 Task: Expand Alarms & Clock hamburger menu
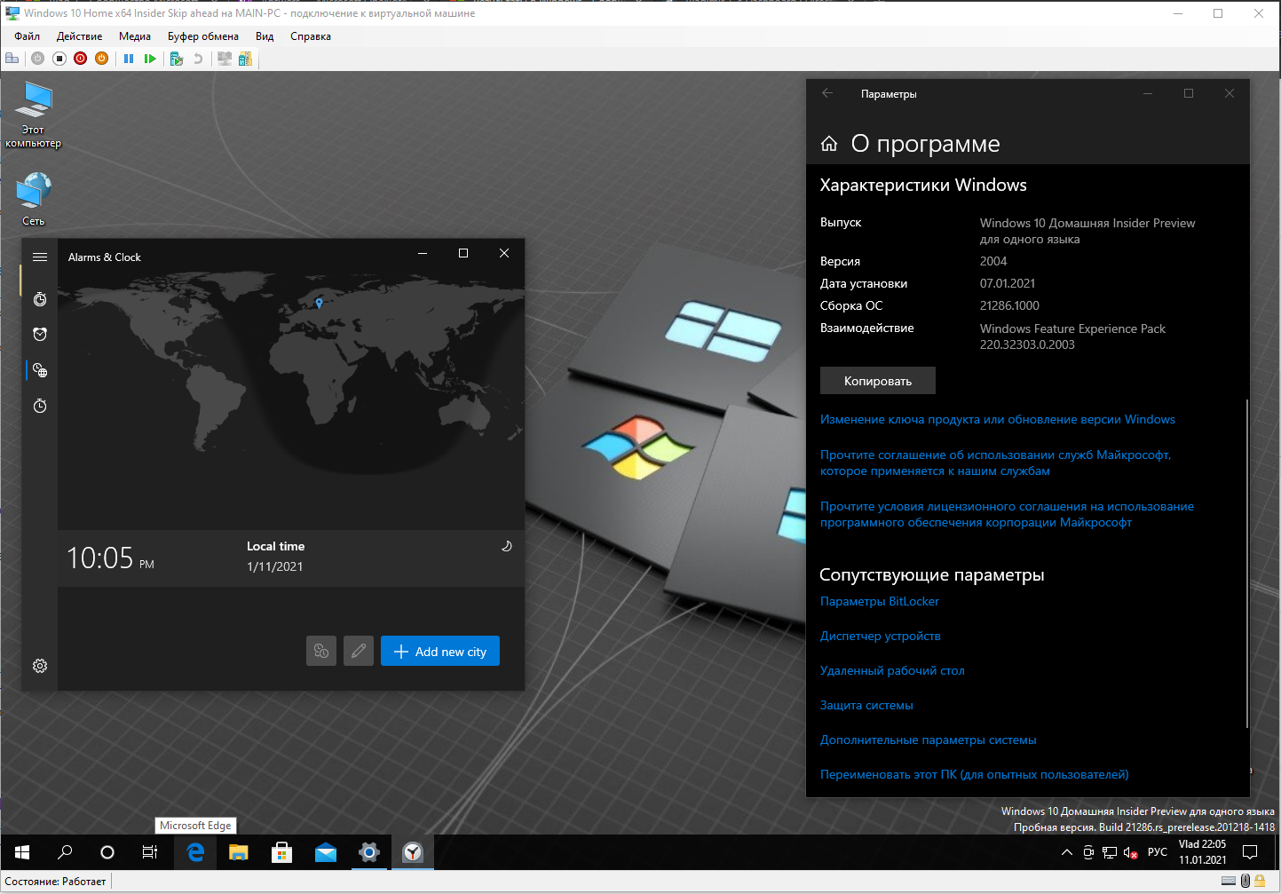[40, 257]
